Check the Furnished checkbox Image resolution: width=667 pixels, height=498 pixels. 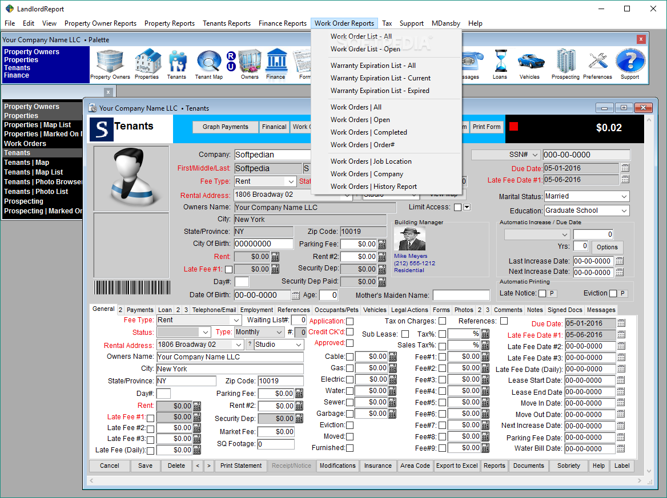349,448
